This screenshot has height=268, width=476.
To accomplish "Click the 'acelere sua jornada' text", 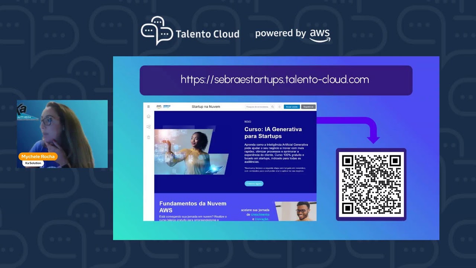I will pos(255,210).
